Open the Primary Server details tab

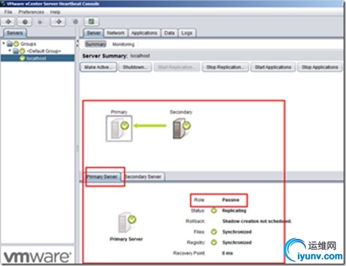[x=102, y=176]
